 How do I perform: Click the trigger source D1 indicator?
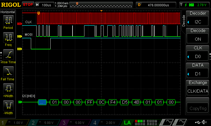pyautogui.click(x=191, y=5)
